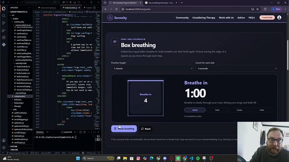This screenshot has width=289, height=162.
Task: Bookmark this page with the star icon
Action: tap(257, 9)
